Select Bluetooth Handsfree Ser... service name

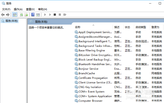click(95, 64)
